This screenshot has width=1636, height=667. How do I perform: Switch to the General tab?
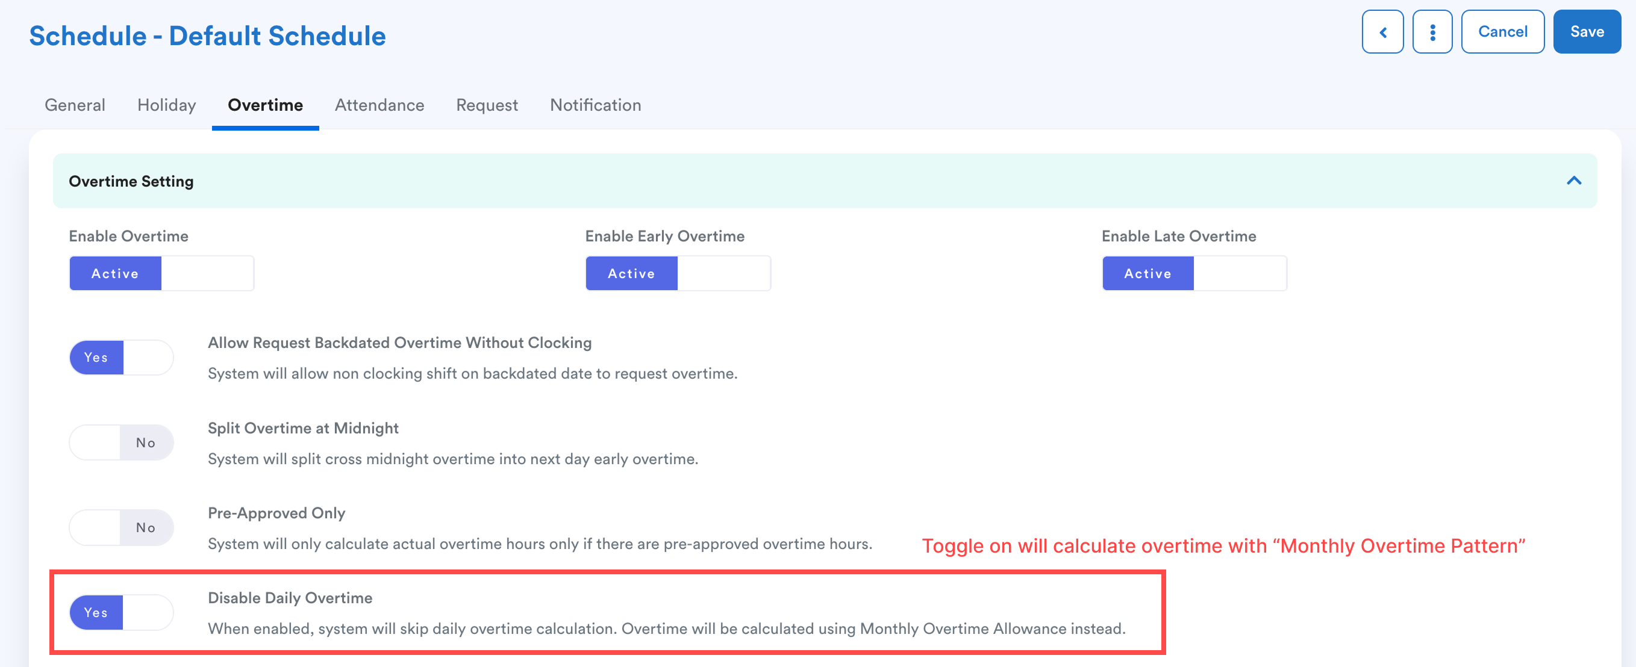click(75, 105)
